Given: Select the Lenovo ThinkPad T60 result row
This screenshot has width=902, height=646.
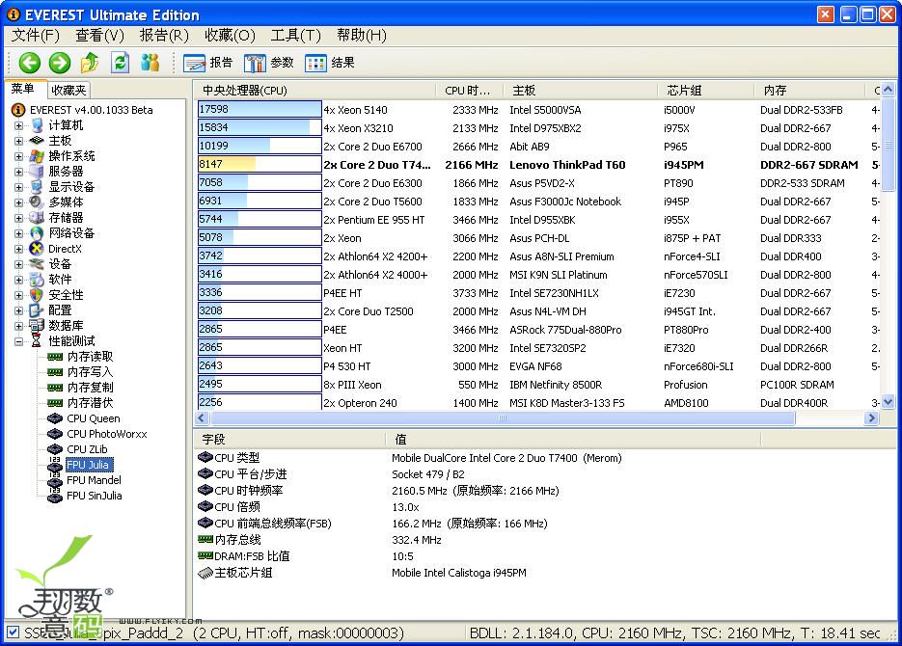Looking at the screenshot, I should pyautogui.click(x=538, y=164).
